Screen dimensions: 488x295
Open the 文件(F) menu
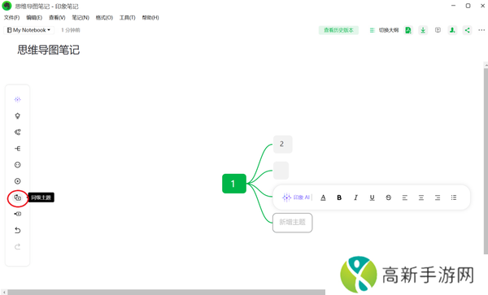11,18
